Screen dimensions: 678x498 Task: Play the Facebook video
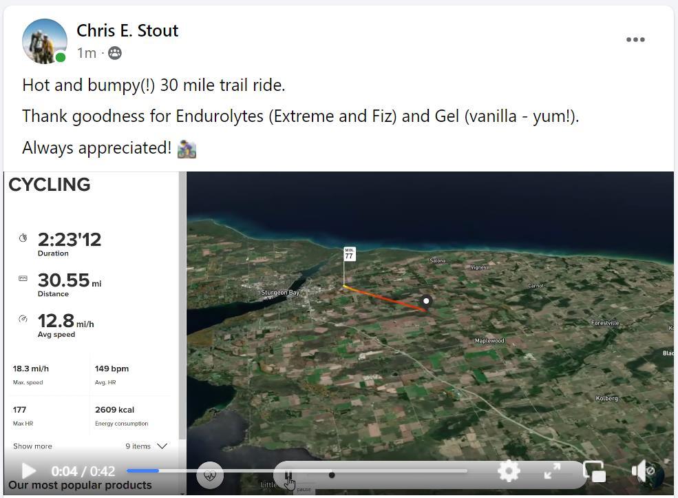pyautogui.click(x=28, y=470)
